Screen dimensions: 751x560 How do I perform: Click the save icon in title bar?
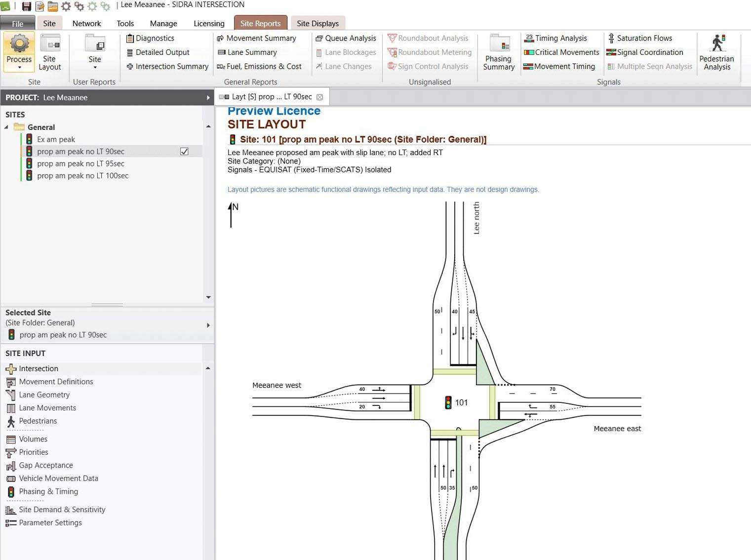point(27,6)
